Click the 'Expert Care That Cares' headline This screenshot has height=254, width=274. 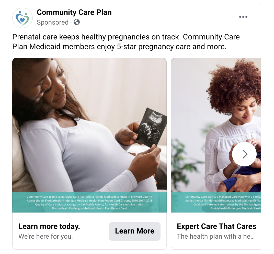(216, 226)
